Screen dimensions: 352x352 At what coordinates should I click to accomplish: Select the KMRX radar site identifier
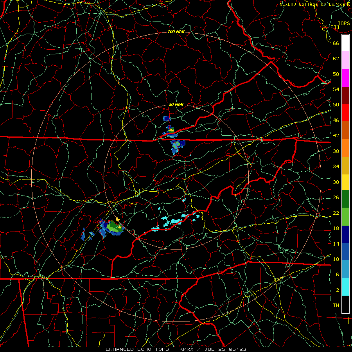[187, 349]
